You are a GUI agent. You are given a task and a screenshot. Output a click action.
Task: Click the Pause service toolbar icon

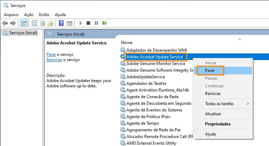coord(96,23)
